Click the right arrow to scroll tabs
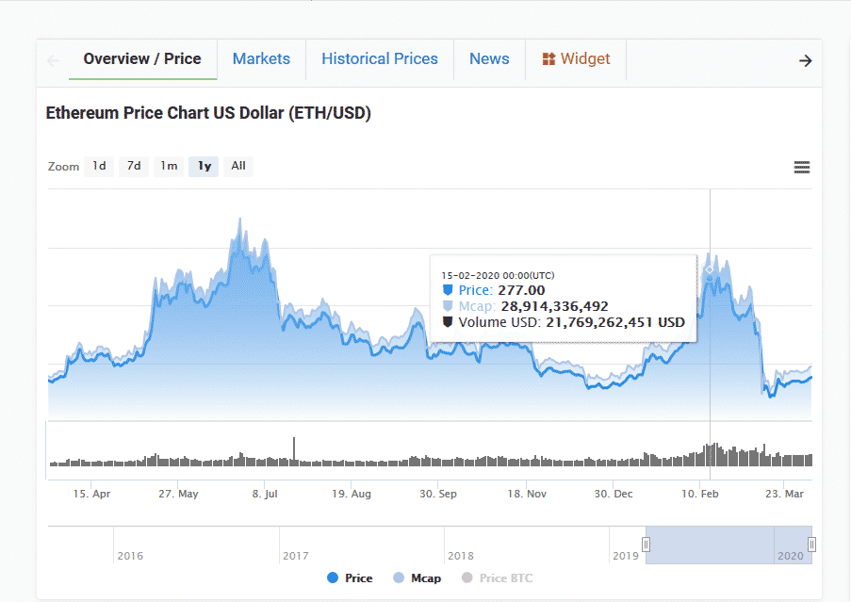 [806, 60]
